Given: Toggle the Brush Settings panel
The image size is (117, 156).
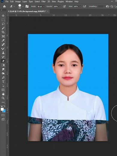Looking at the screenshot, I should click(x=27, y=7).
